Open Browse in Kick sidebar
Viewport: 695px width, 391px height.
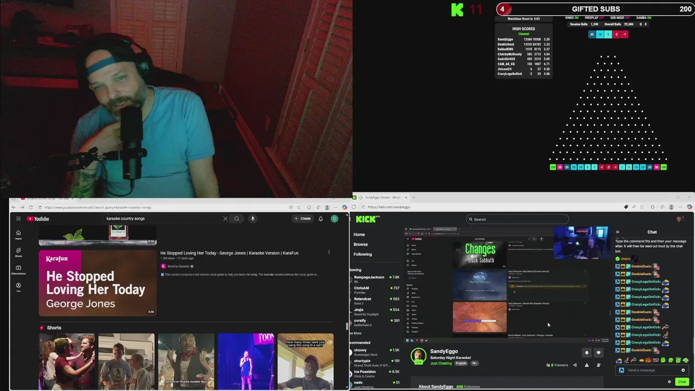pyautogui.click(x=361, y=244)
